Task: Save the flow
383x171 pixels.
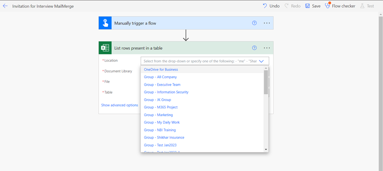Action: [313, 6]
